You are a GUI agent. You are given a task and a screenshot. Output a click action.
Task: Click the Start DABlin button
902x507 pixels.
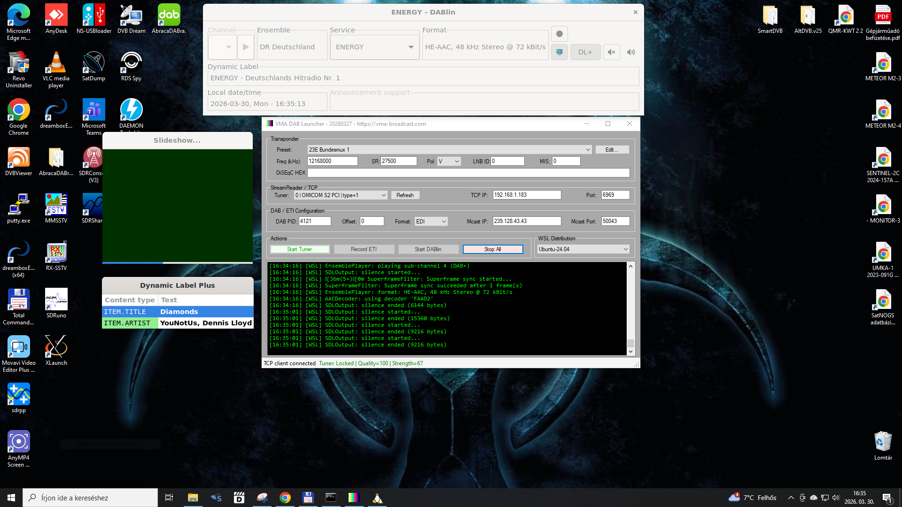click(x=428, y=249)
